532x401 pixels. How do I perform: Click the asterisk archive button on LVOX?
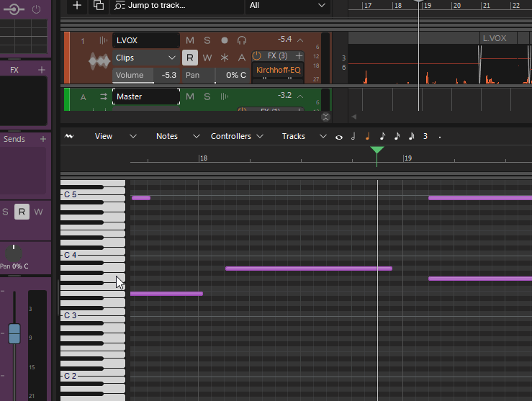[225, 58]
